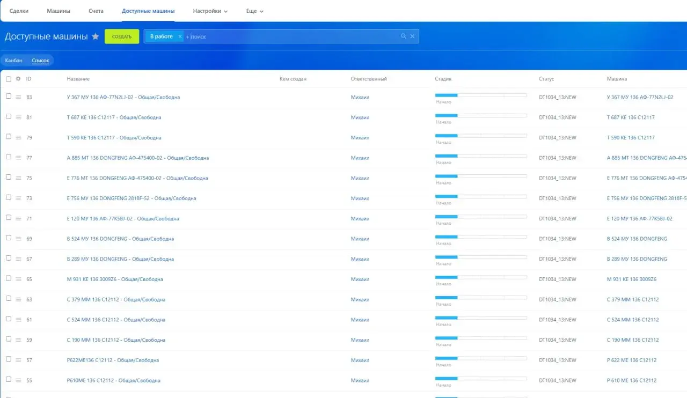Clear the filter using the X icon beside the magnifier

412,36
